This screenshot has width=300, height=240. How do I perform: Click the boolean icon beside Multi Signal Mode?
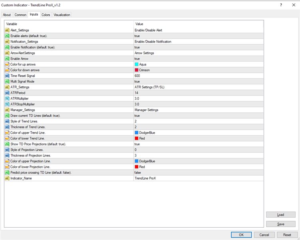pyautogui.click(x=7, y=82)
